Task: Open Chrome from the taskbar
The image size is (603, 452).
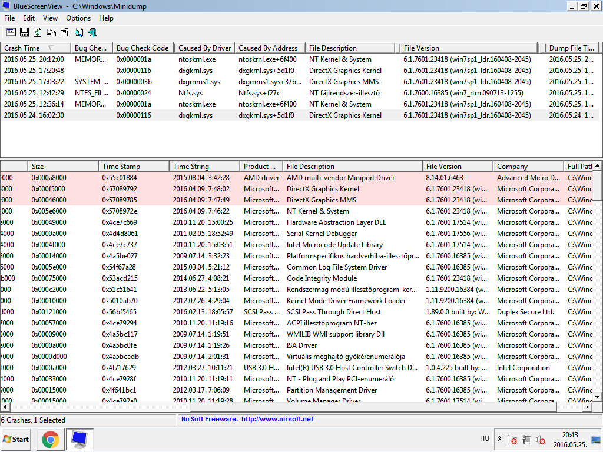Action: [51, 439]
